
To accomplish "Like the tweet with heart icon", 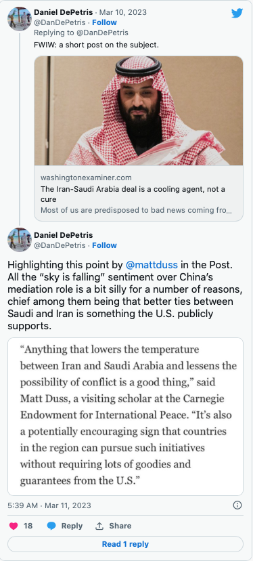I will pos(14,526).
